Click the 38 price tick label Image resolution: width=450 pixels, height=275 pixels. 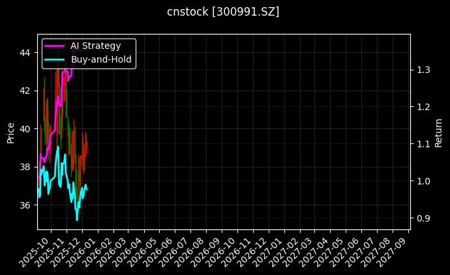[25, 167]
